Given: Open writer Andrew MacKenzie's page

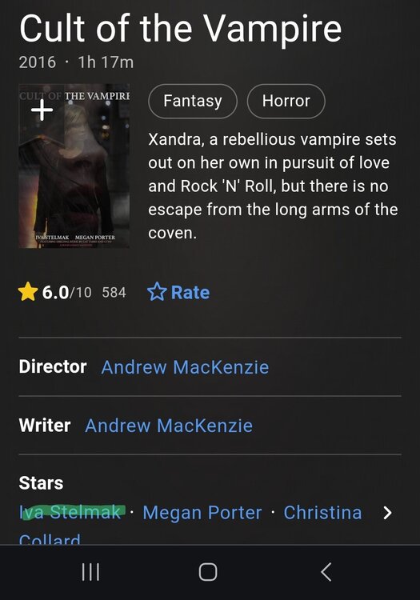Looking at the screenshot, I should click(x=169, y=426).
